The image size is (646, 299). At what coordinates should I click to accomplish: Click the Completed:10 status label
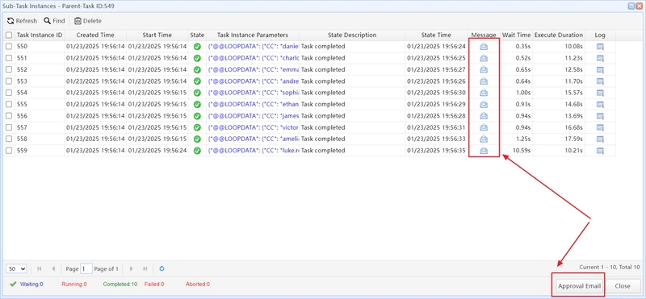(120, 284)
